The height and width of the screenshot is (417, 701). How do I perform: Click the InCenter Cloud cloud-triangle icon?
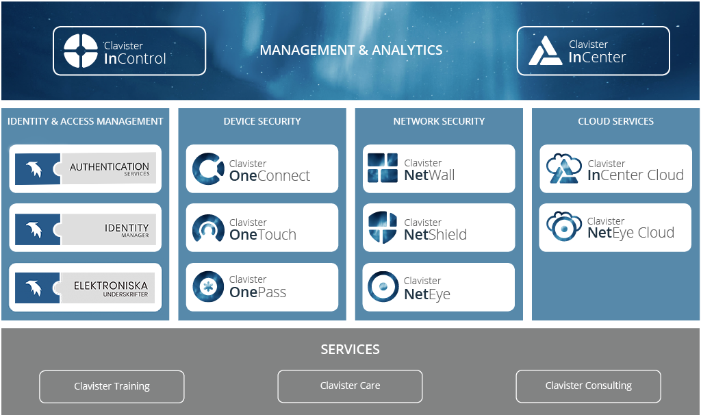click(564, 168)
